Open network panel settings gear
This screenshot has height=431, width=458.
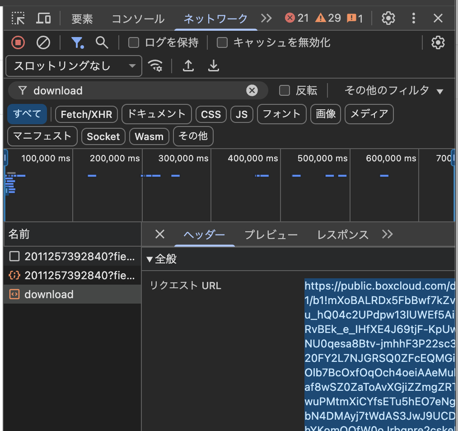[438, 43]
